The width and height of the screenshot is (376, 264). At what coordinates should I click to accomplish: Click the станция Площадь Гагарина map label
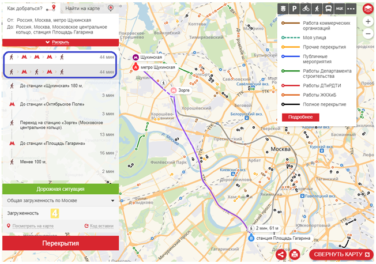coord(283,238)
